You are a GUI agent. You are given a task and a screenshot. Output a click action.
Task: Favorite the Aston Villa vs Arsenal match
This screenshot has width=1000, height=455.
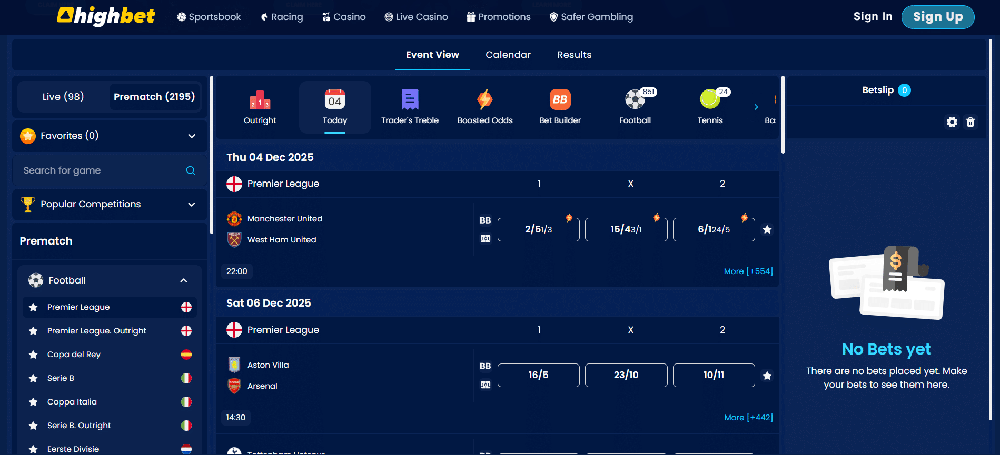tap(767, 376)
